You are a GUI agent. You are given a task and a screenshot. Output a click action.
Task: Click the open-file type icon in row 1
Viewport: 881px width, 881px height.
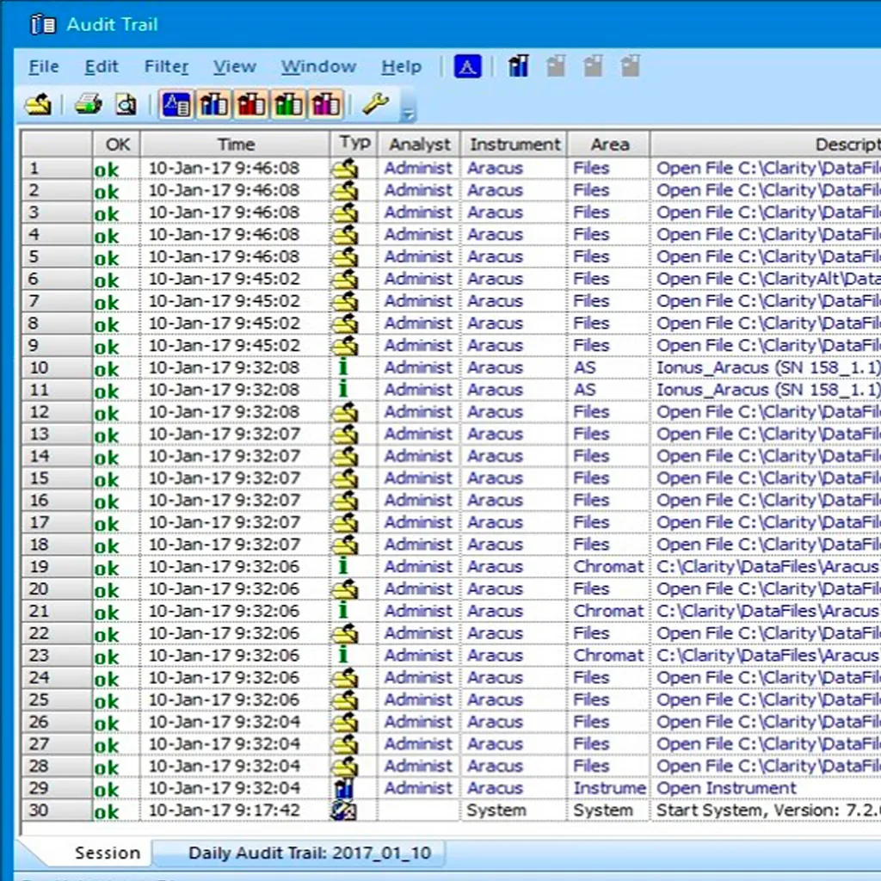(x=344, y=168)
